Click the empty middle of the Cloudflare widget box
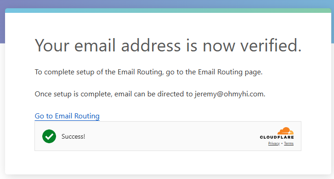Viewport: 334px width, 179px height. 170,136
